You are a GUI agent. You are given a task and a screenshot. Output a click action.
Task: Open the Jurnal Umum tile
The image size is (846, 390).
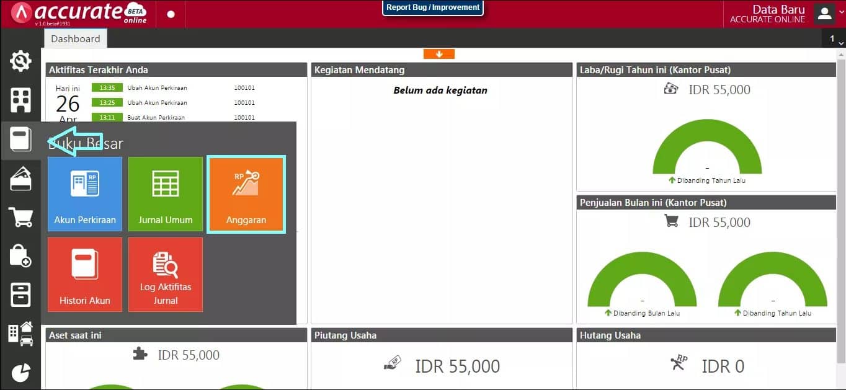[x=166, y=194]
